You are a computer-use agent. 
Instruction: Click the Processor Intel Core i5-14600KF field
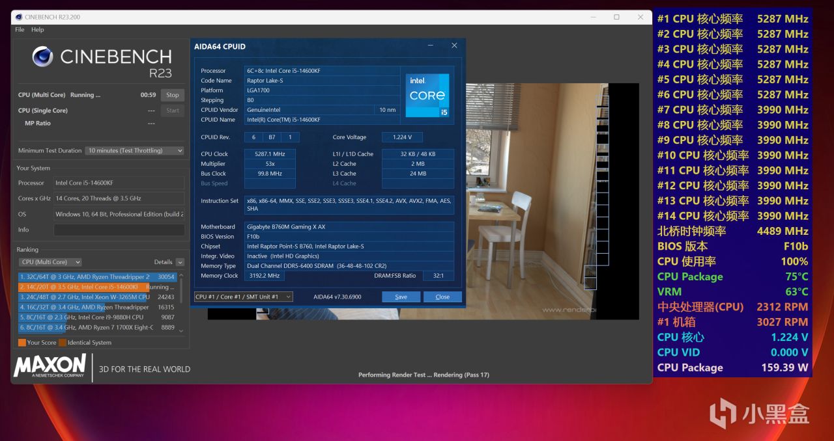[x=119, y=183]
